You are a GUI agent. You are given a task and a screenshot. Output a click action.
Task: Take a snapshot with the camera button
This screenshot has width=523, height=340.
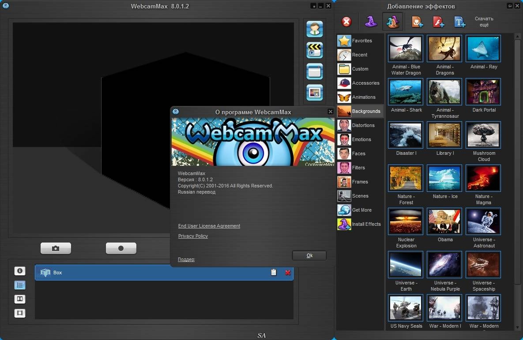pyautogui.click(x=56, y=248)
